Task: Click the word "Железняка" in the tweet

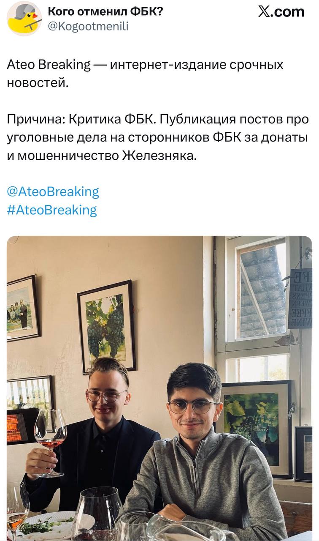Action: (159, 156)
